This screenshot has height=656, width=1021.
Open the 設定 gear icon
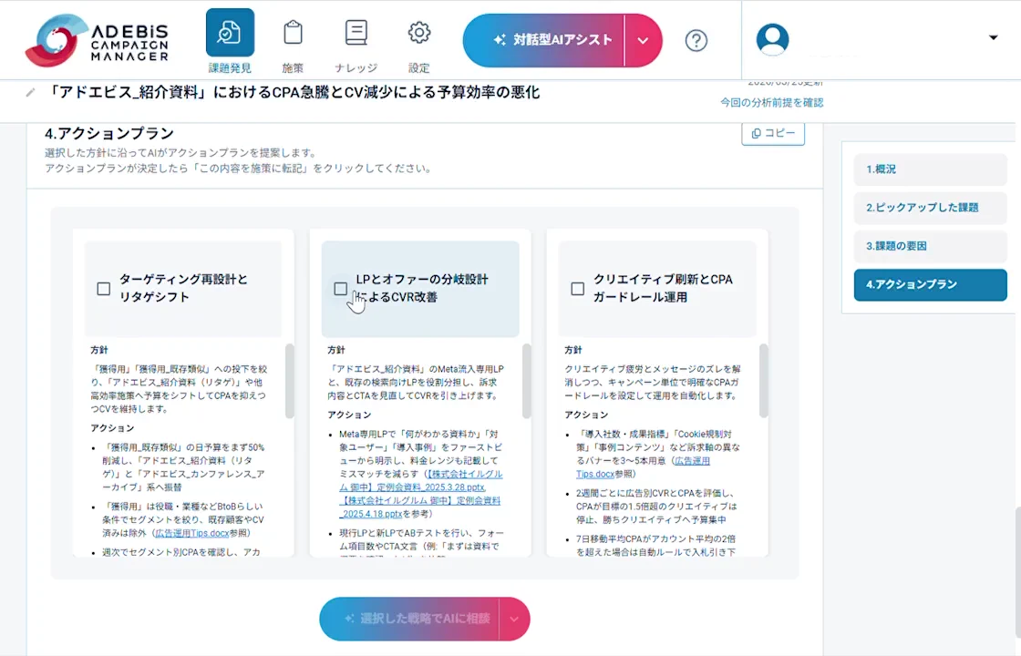pyautogui.click(x=418, y=31)
